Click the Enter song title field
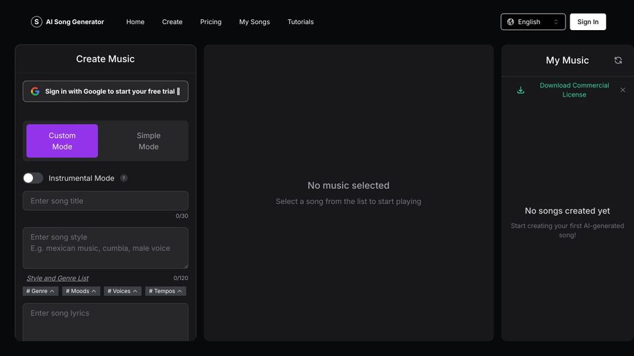 tap(106, 201)
